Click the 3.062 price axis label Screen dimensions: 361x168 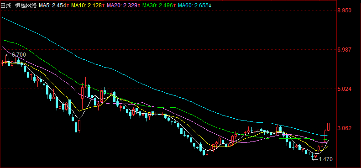(345, 128)
